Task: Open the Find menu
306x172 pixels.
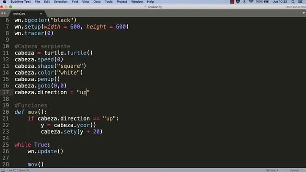Action: click(75, 2)
